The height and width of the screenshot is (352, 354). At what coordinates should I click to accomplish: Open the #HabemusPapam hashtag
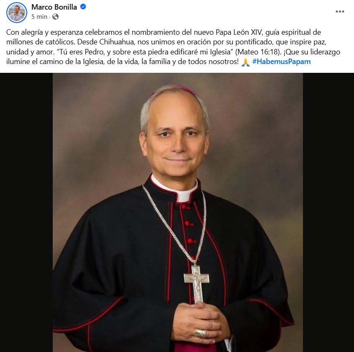[281, 62]
